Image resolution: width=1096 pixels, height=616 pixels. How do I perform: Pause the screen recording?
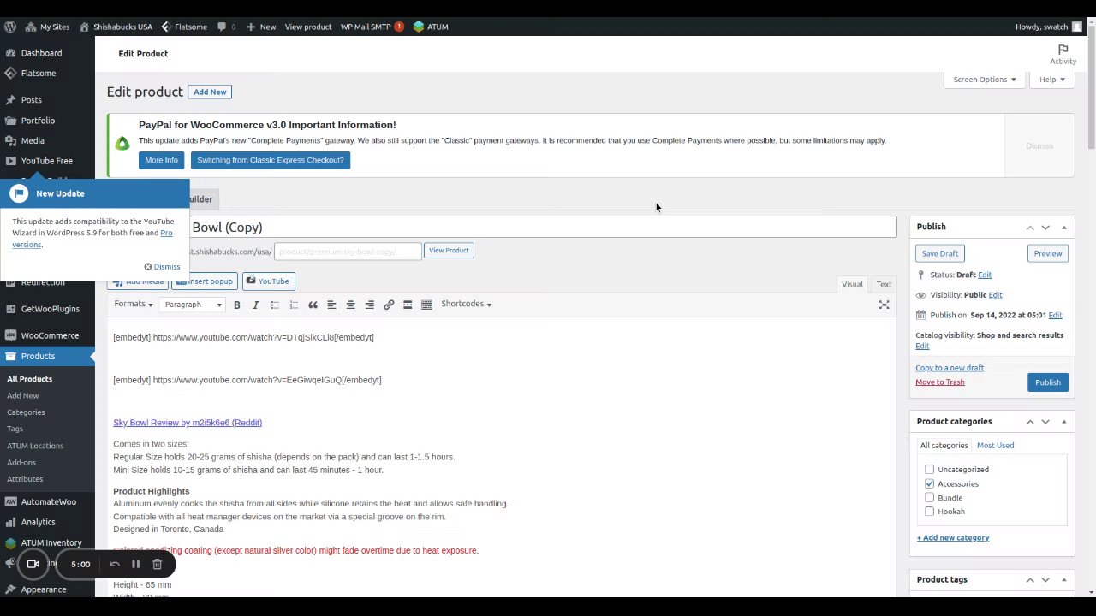(135, 565)
